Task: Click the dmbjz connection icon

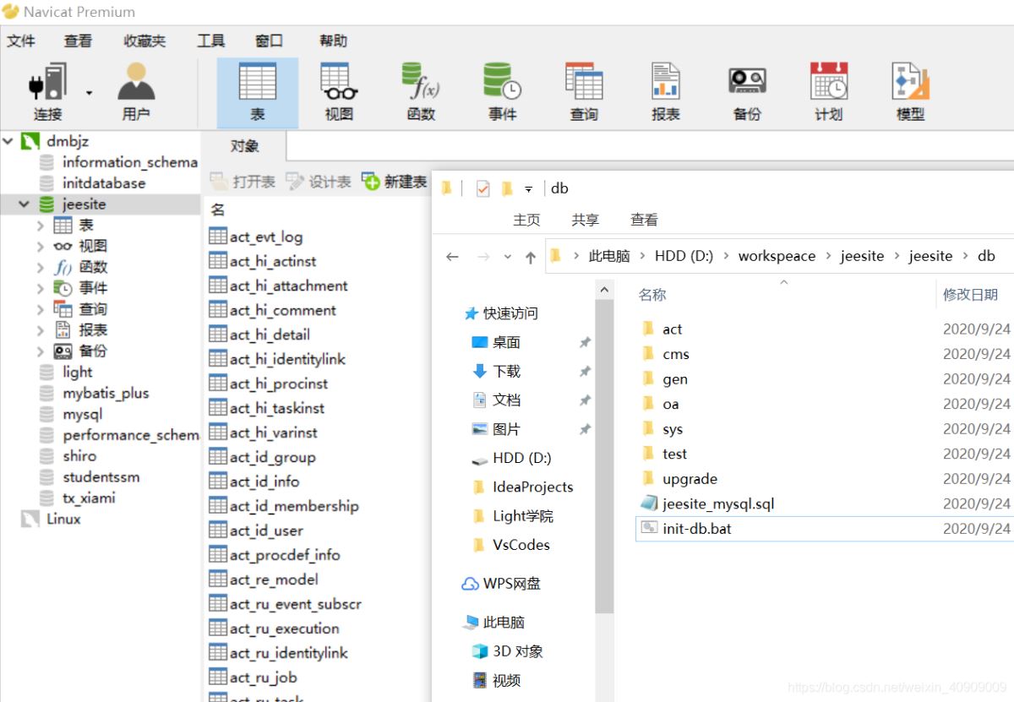Action: coord(30,141)
